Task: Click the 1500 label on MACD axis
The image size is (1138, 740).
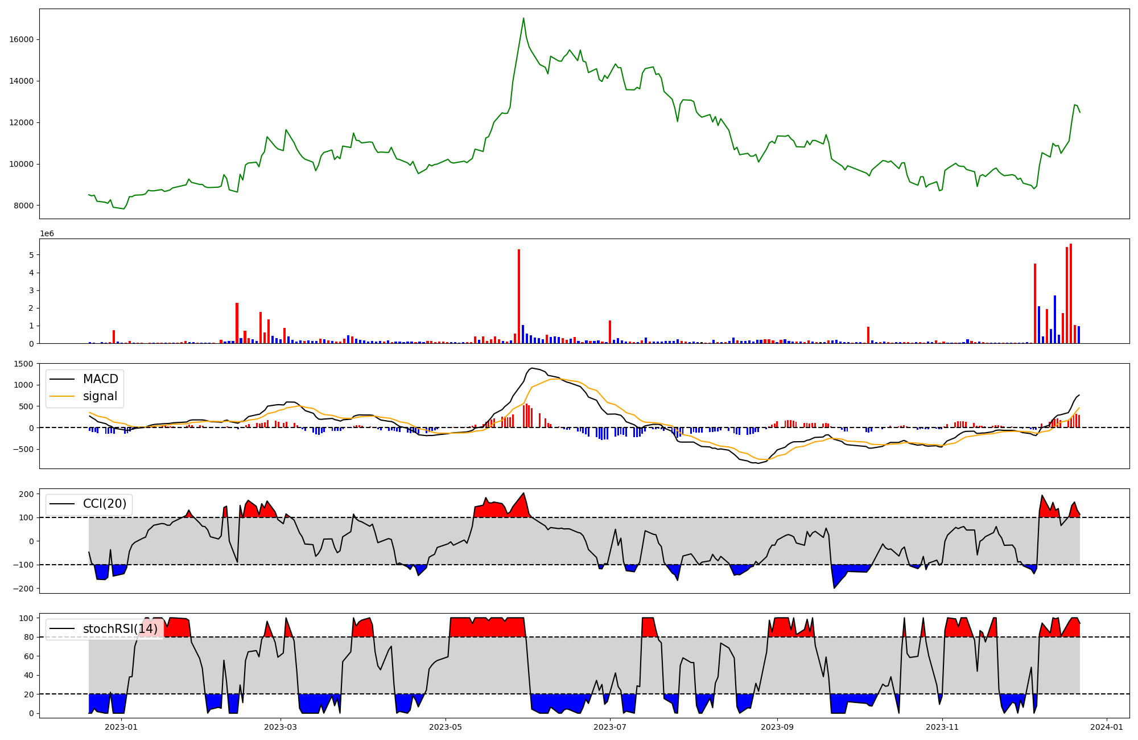Action: point(24,364)
